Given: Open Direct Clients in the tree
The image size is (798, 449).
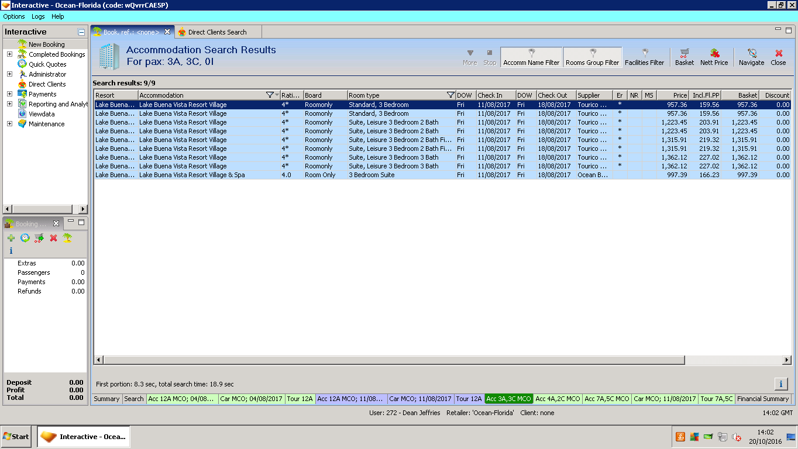Looking at the screenshot, I should click(x=47, y=84).
